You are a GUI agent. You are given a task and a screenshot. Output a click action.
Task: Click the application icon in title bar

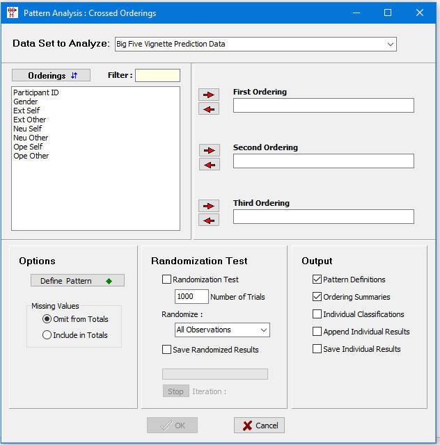click(12, 13)
